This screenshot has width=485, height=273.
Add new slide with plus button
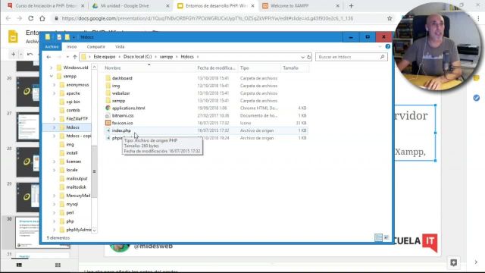point(14,54)
